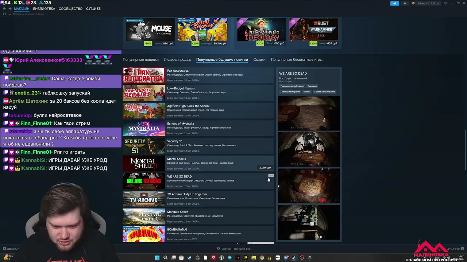Click the Хоррор на выживание tag
This screenshot has height=262, width=467.
click(x=324, y=92)
